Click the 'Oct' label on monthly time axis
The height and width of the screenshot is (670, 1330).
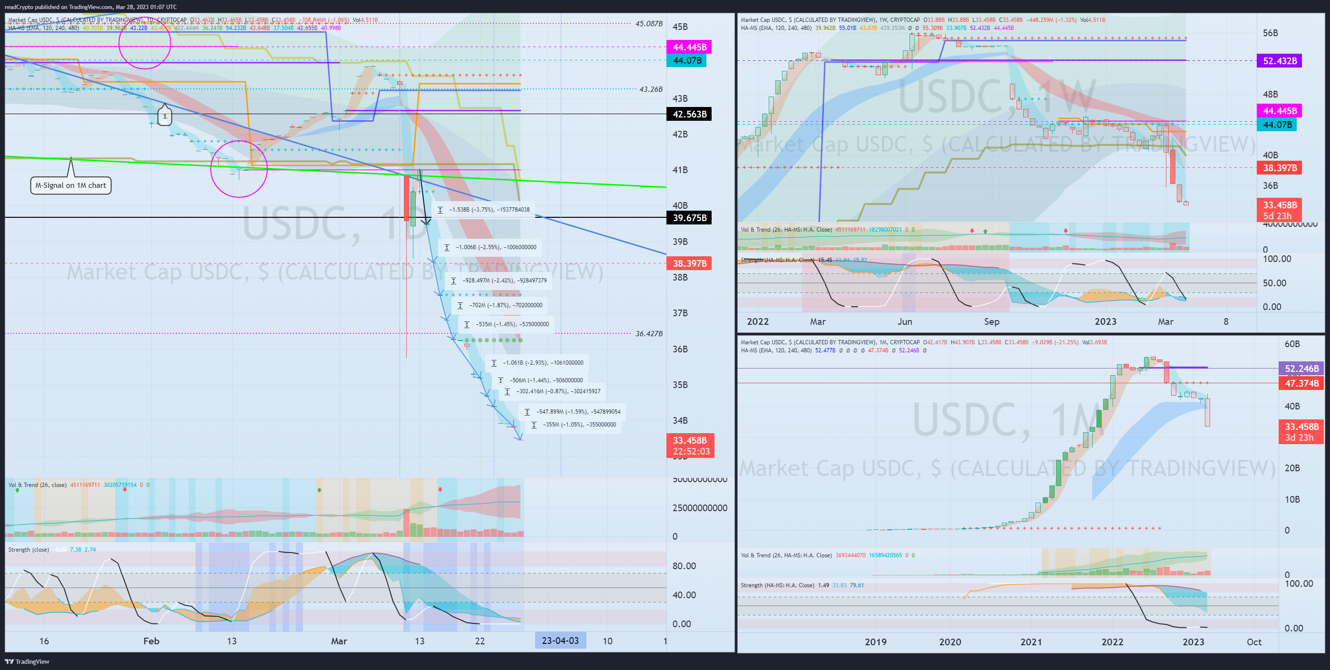(x=1254, y=641)
